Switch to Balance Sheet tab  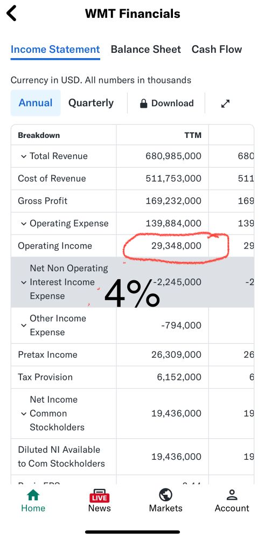[x=146, y=50]
